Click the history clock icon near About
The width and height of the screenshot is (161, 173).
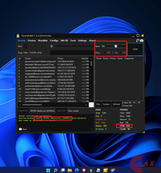138,40
